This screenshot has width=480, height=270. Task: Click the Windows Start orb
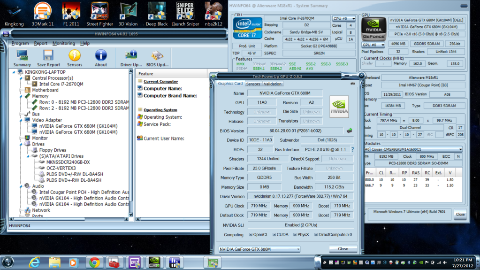(x=8, y=262)
